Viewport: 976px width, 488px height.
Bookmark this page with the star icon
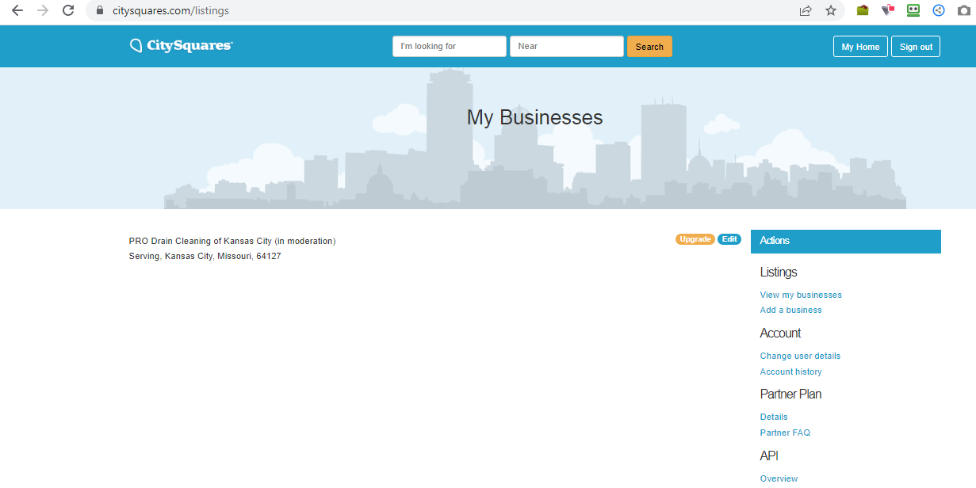click(831, 10)
